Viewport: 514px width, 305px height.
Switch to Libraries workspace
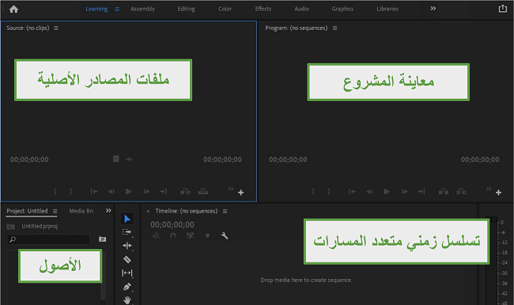click(x=387, y=9)
